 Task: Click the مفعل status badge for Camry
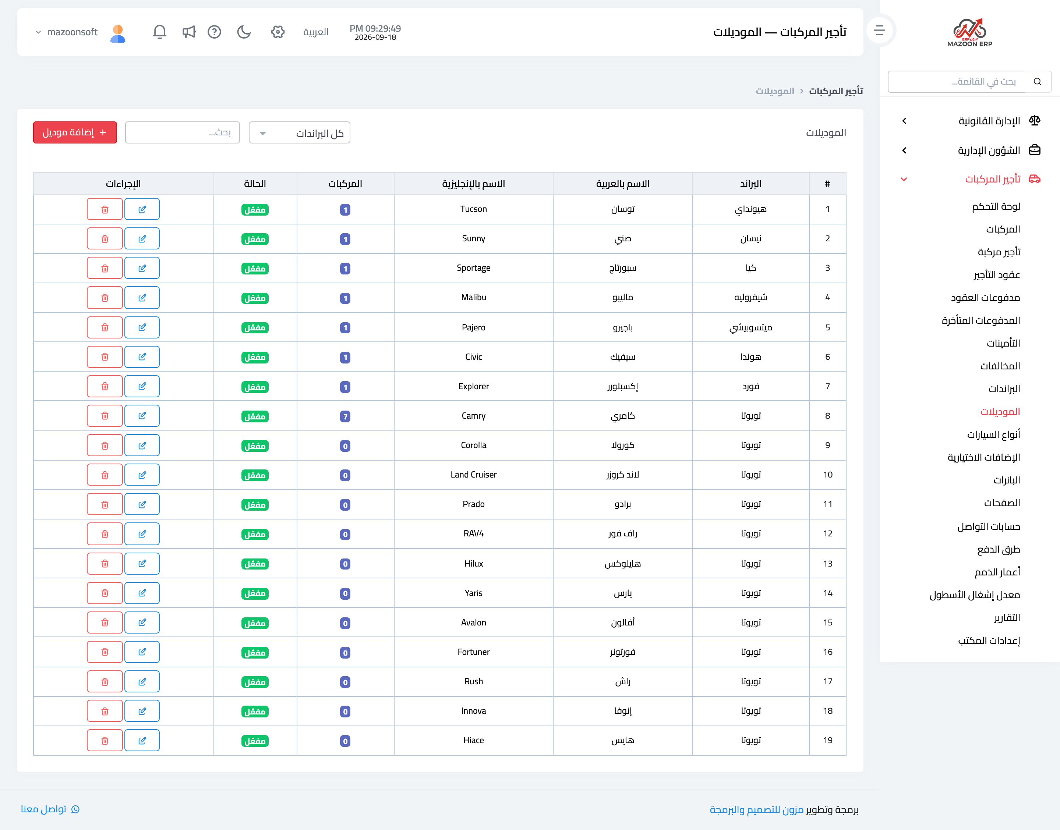click(255, 416)
